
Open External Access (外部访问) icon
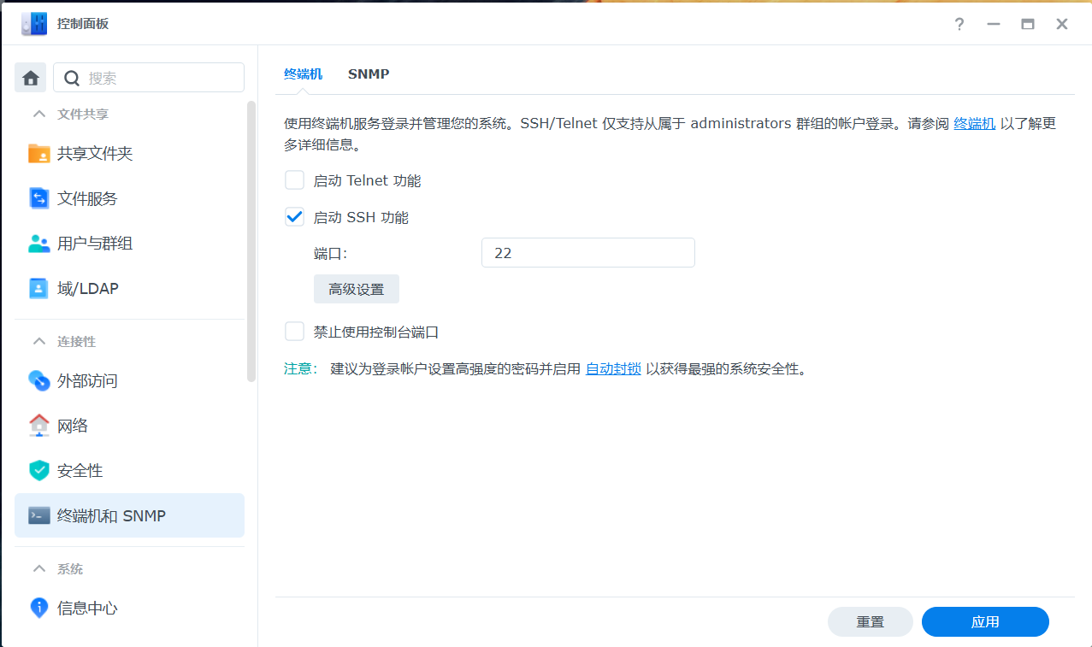[x=39, y=381]
